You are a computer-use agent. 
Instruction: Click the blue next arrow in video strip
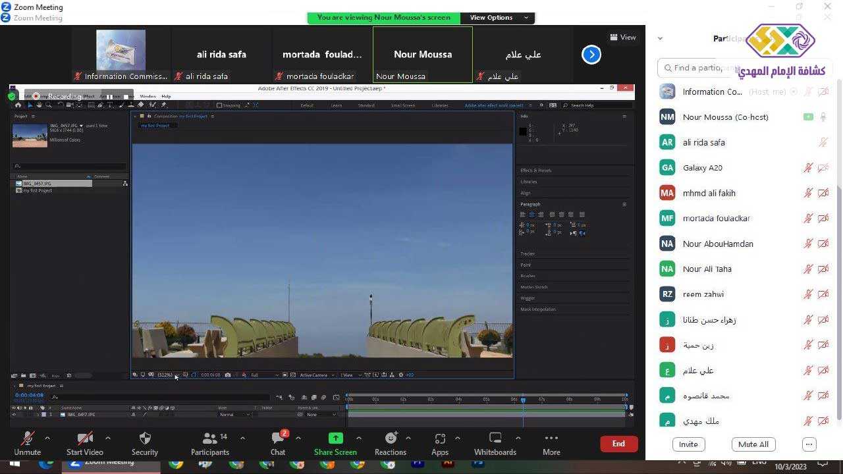pos(591,55)
